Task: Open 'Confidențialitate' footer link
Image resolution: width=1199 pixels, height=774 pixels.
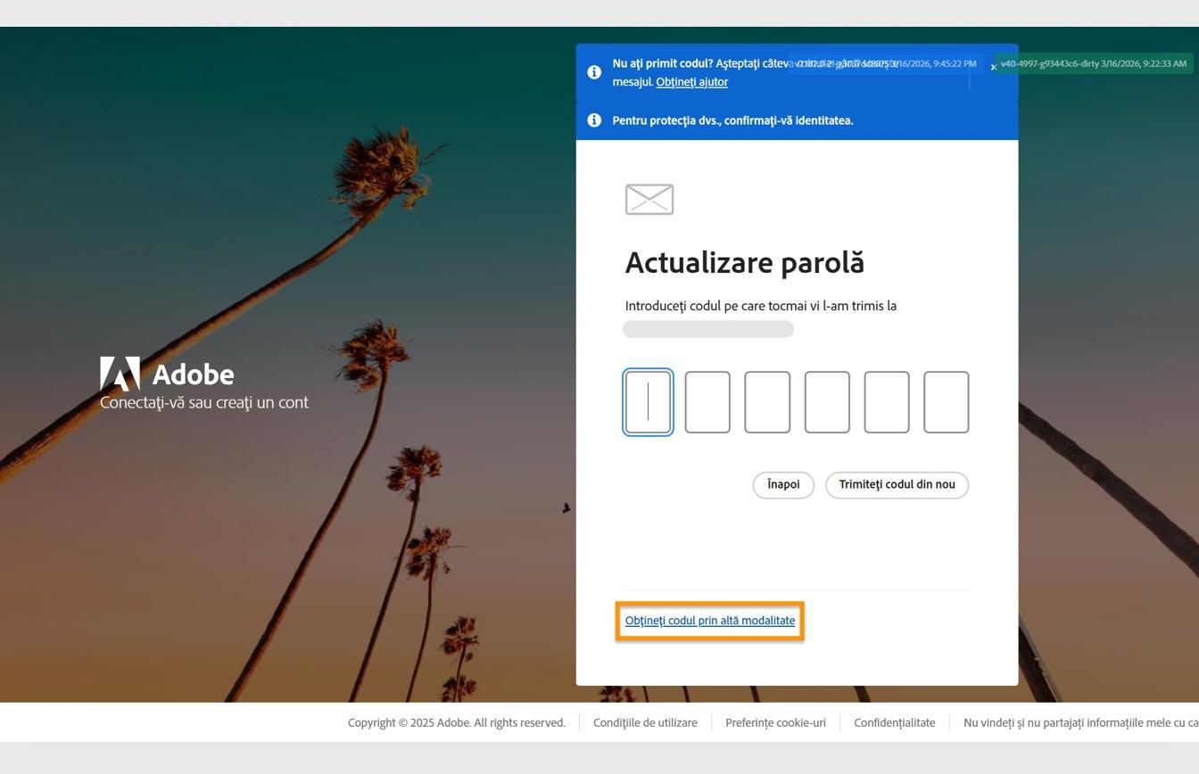Action: click(895, 723)
